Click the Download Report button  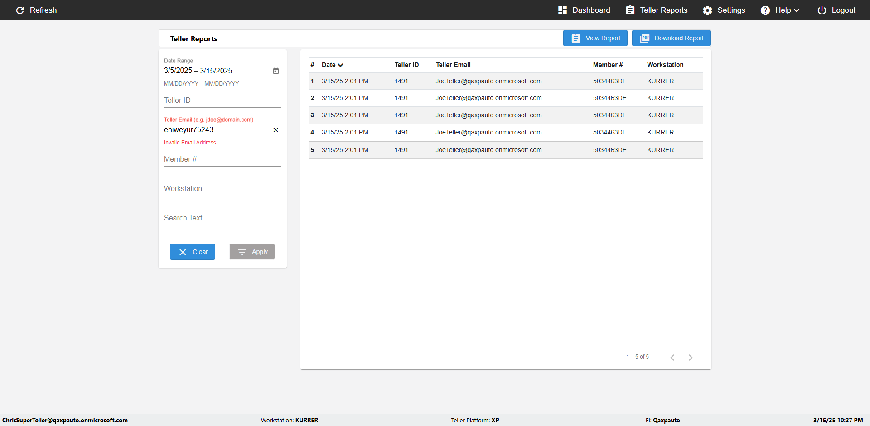[x=672, y=38]
